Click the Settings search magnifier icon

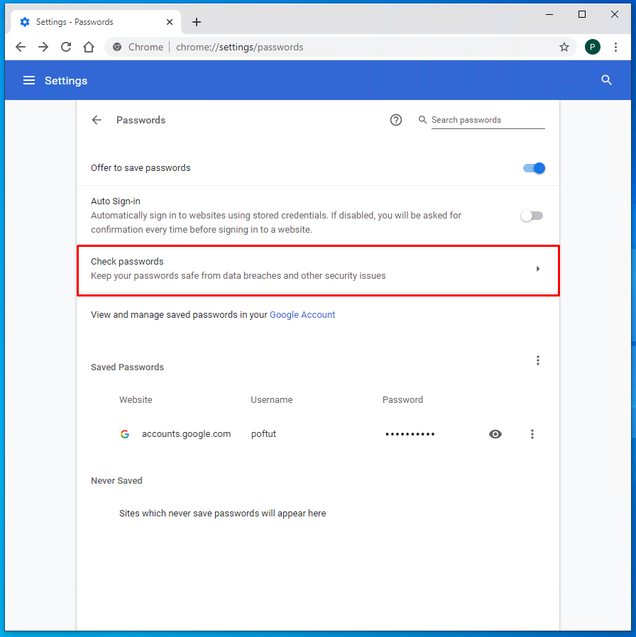(x=606, y=80)
